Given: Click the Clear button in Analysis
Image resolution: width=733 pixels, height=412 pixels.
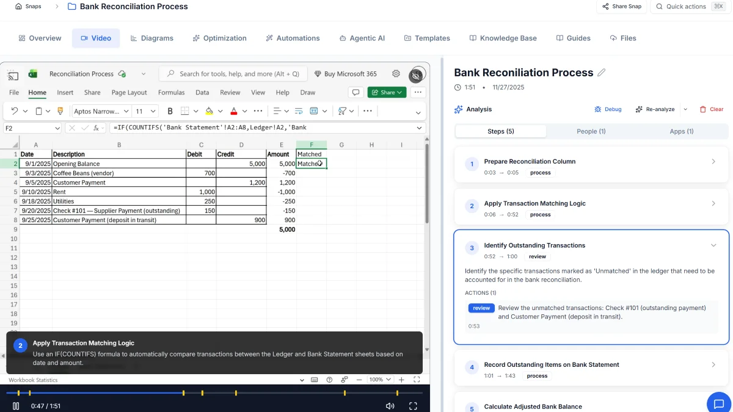Looking at the screenshot, I should [x=712, y=109].
